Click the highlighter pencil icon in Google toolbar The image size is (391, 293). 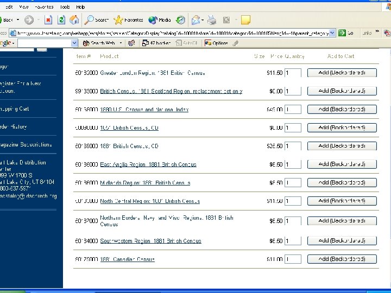pyautogui.click(x=235, y=43)
